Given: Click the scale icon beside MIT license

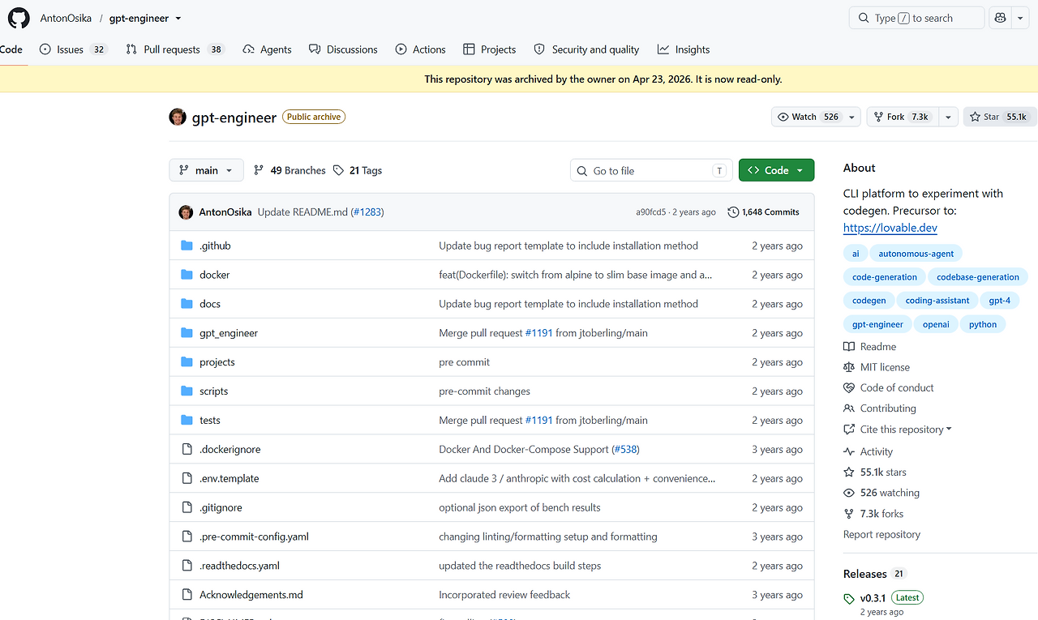Looking at the screenshot, I should pyautogui.click(x=849, y=368).
